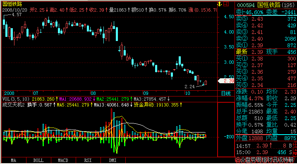Click the 2.39 current price marker

click(226, 81)
